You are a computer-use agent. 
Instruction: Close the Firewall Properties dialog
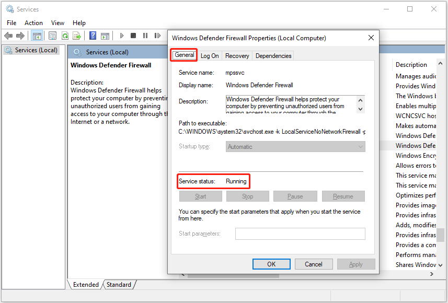pos(371,38)
